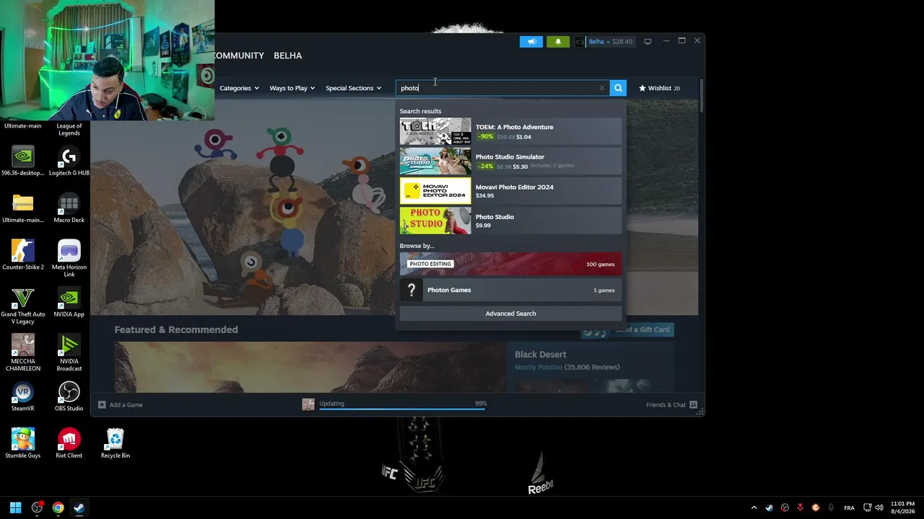924x519 pixels.
Task: Open the NVIDIA App desktop shortcut
Action: coord(69,303)
